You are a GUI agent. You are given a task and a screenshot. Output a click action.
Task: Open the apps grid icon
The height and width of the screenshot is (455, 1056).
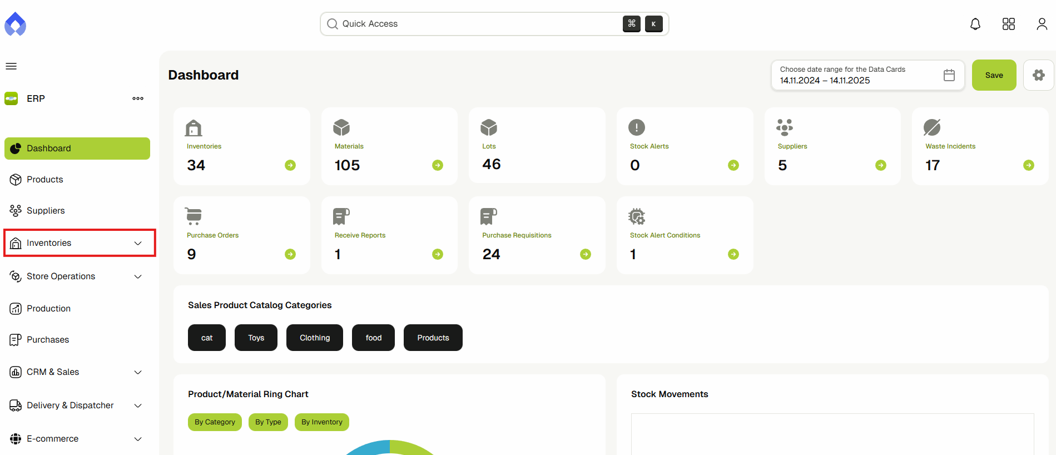(1008, 24)
